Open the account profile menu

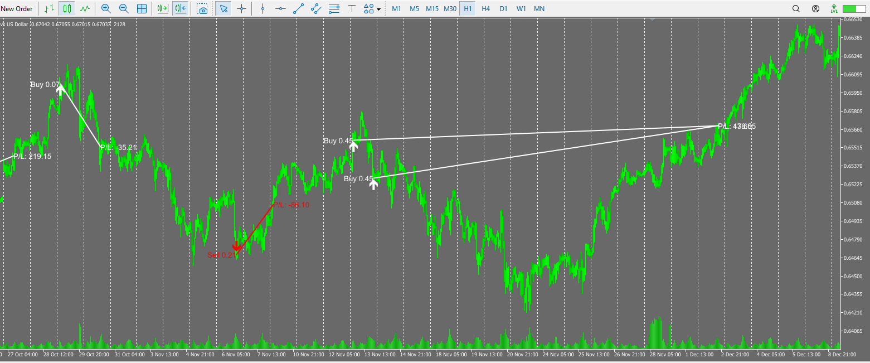coord(815,8)
